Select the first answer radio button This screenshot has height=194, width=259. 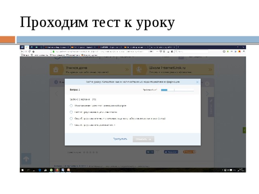(x=71, y=105)
